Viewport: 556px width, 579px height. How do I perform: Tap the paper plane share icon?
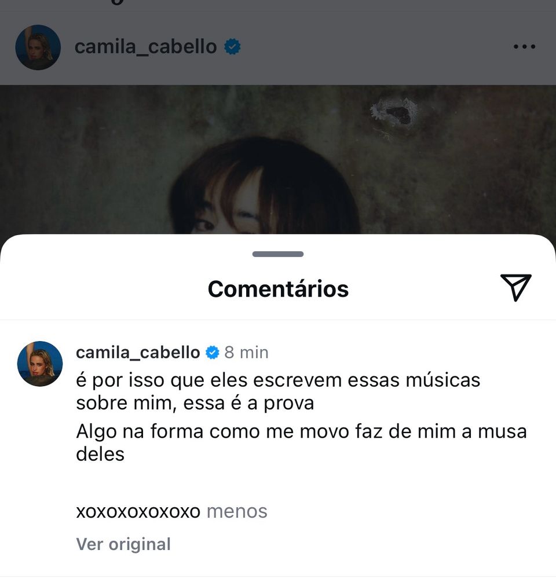(x=515, y=287)
